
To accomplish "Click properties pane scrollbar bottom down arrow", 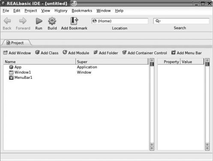I will click(x=207, y=148).
